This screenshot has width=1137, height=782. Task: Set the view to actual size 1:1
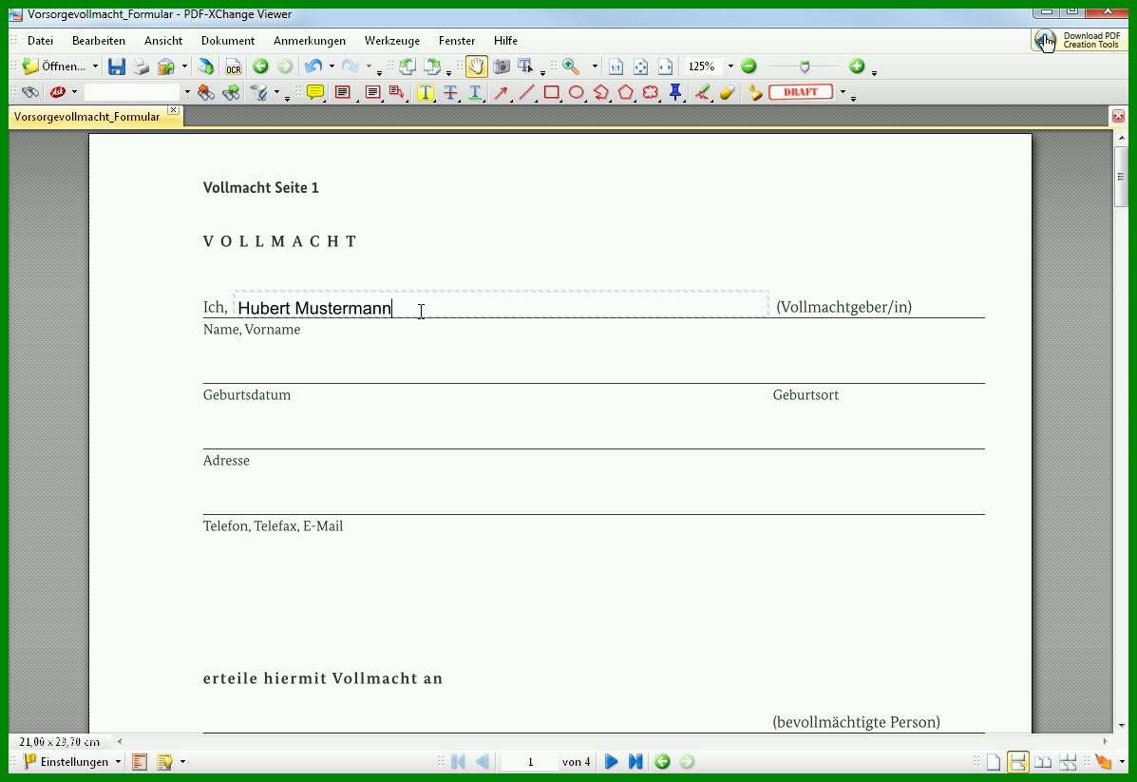[616, 67]
